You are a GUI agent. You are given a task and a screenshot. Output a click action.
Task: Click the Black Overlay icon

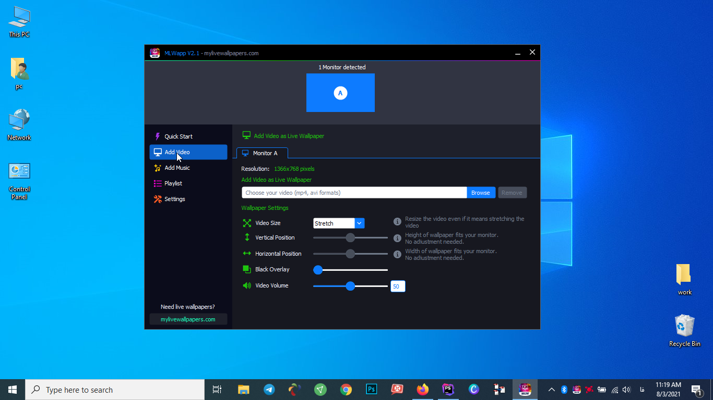pyautogui.click(x=247, y=269)
